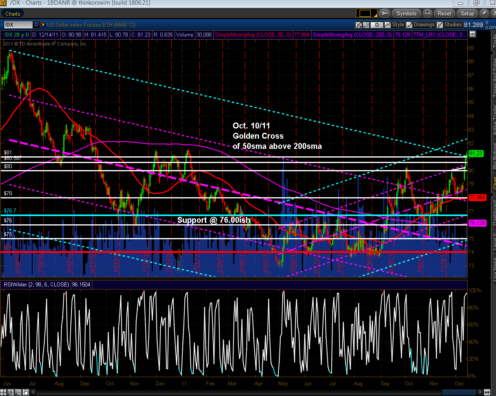Pin the chart window with pushpin icon
This screenshot has height=396, width=496.
point(485,13)
